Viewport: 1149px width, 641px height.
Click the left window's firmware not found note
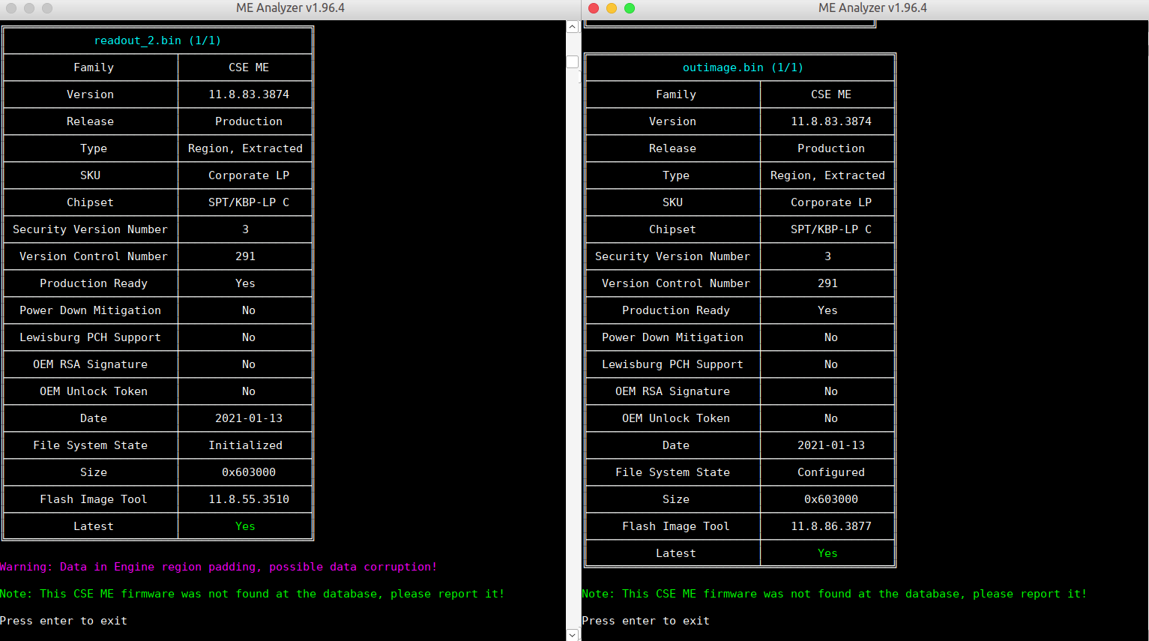252,594
